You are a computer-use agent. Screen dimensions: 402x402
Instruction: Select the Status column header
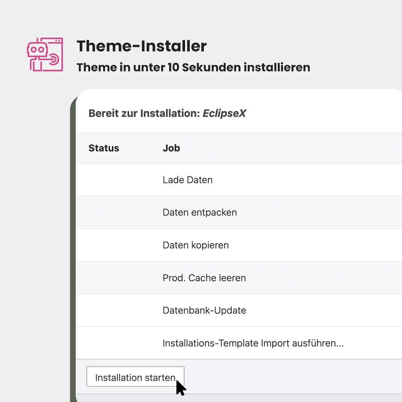pos(104,148)
